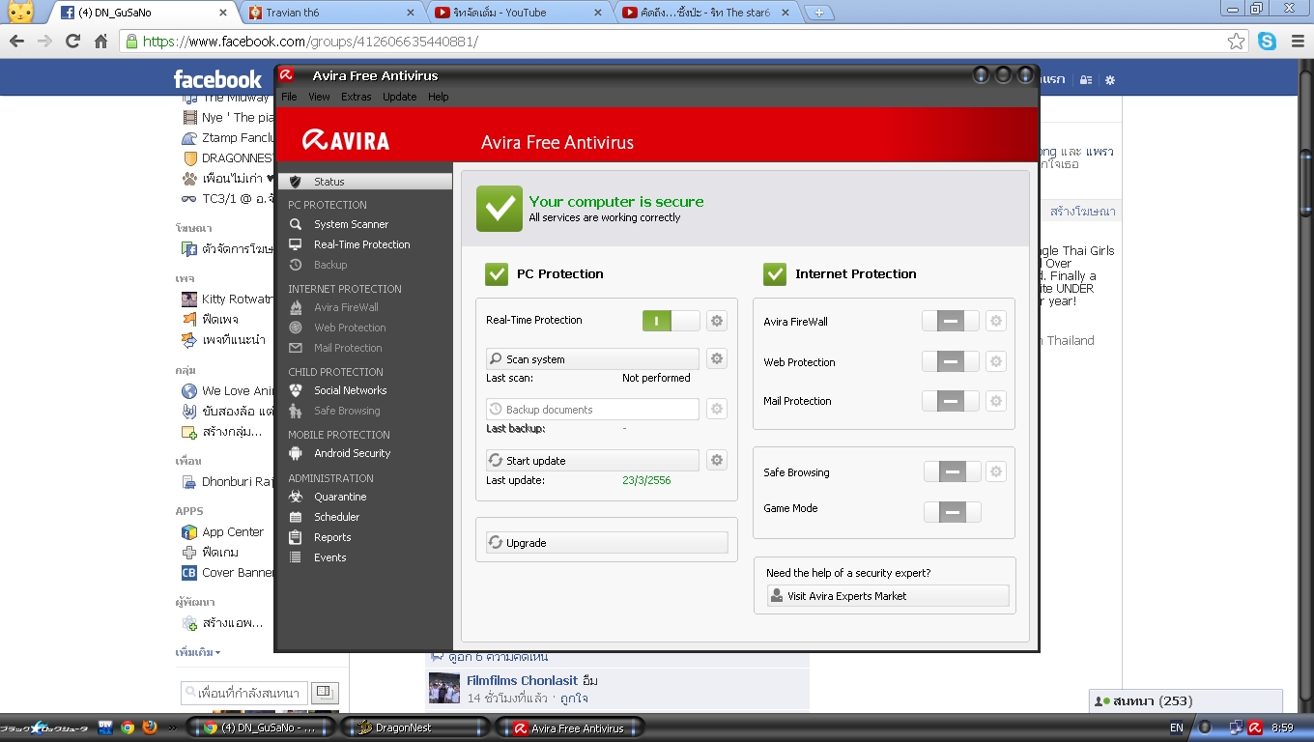The height and width of the screenshot is (742, 1314).
Task: Toggle the Safe Browsing switch
Action: (x=953, y=472)
